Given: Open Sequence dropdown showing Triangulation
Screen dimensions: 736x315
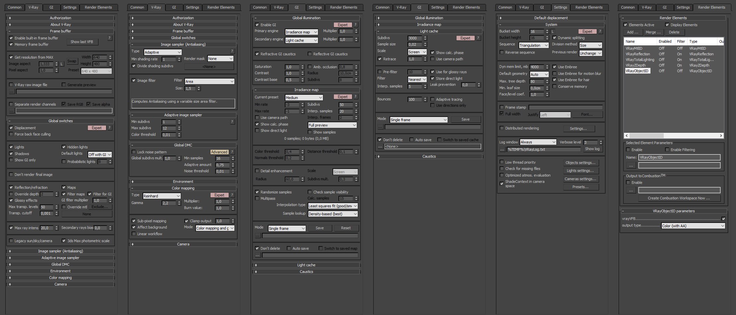Looking at the screenshot, I should coord(534,45).
